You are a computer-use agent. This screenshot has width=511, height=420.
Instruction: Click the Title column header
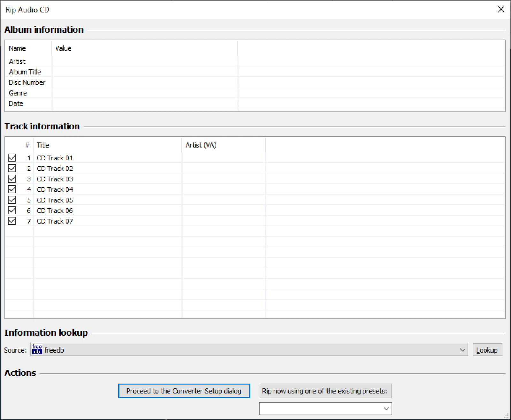point(43,145)
